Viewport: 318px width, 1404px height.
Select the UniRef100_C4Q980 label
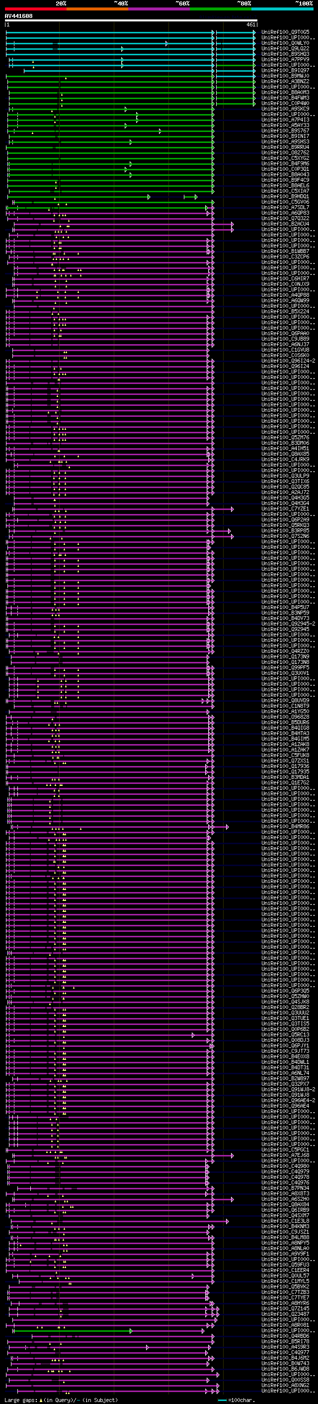click(x=285, y=1166)
